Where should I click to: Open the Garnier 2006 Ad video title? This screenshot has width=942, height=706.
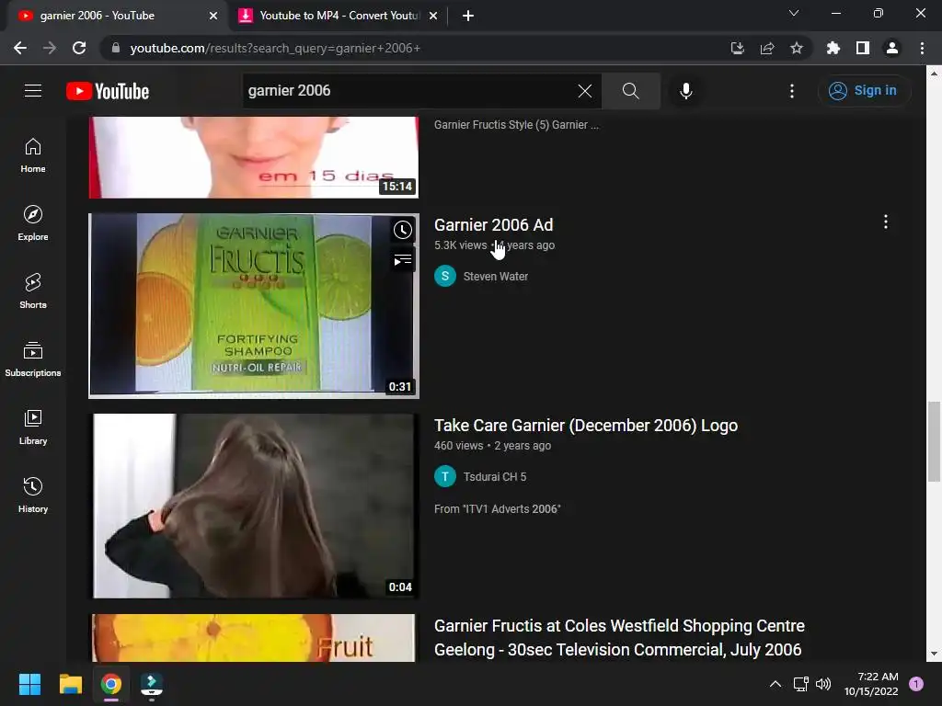click(x=493, y=225)
